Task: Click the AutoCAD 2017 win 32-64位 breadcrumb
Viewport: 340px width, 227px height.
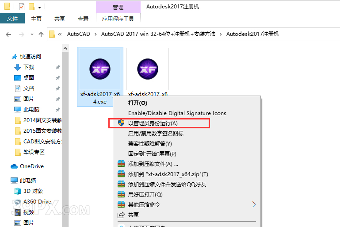Action: tap(158, 34)
